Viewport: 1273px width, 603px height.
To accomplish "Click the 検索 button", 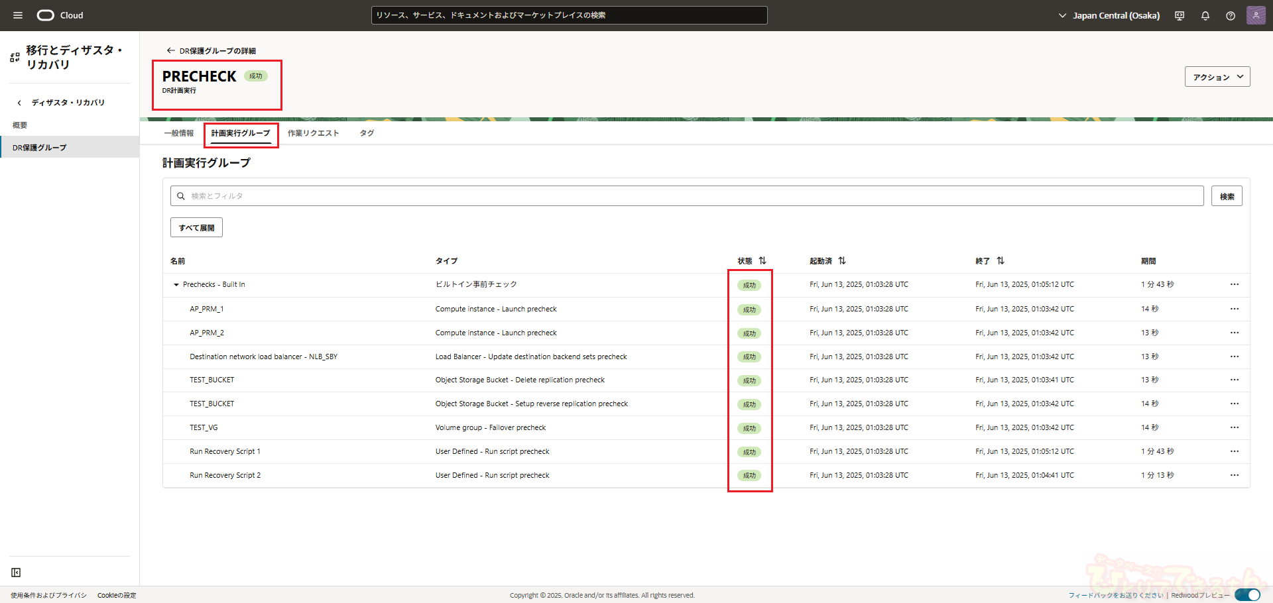I will click(1227, 196).
